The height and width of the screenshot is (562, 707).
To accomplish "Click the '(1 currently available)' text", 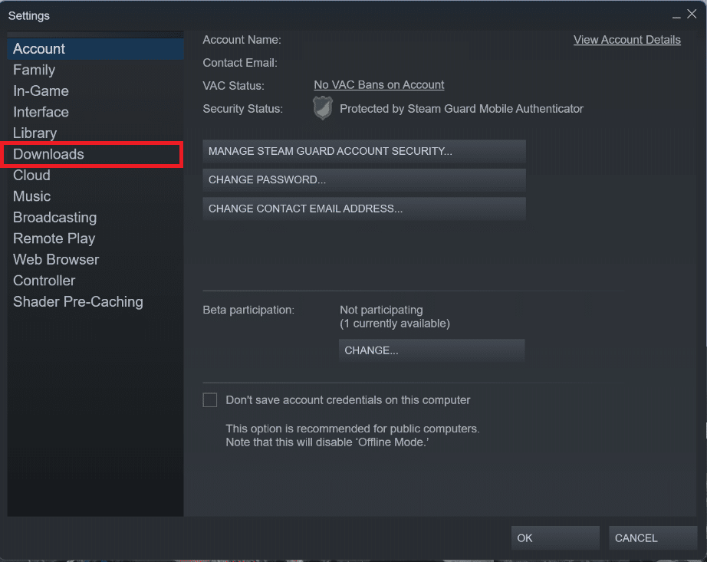I will click(x=395, y=323).
